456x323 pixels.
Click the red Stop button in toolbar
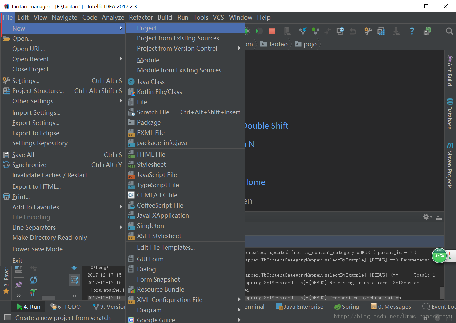272,31
